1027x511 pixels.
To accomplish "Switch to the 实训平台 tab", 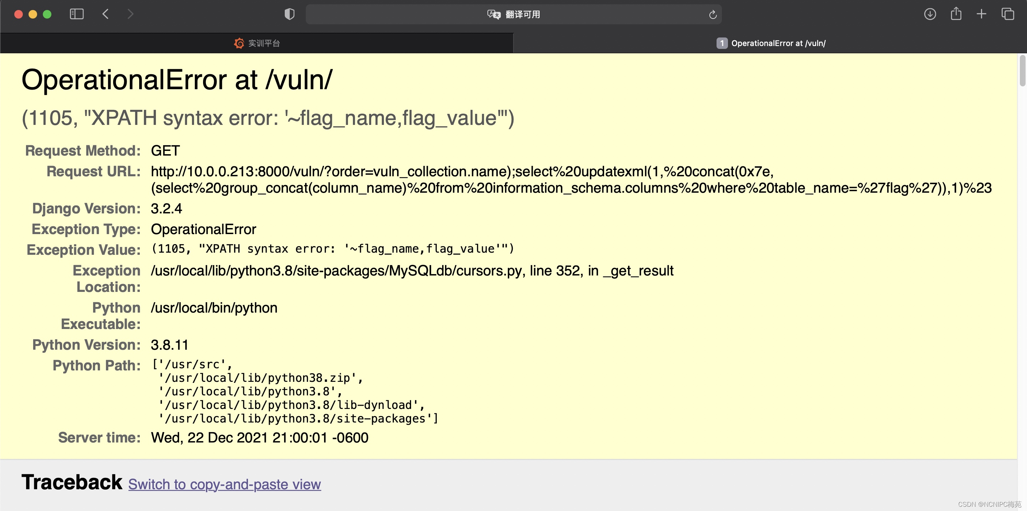I will coord(257,43).
